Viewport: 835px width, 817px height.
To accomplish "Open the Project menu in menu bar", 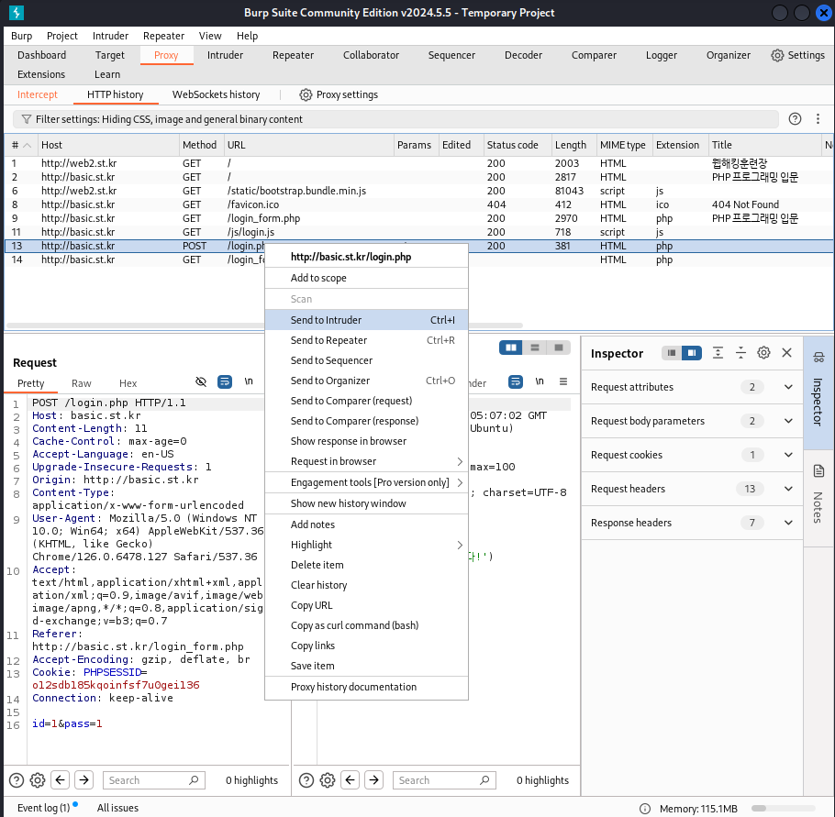I will (61, 36).
